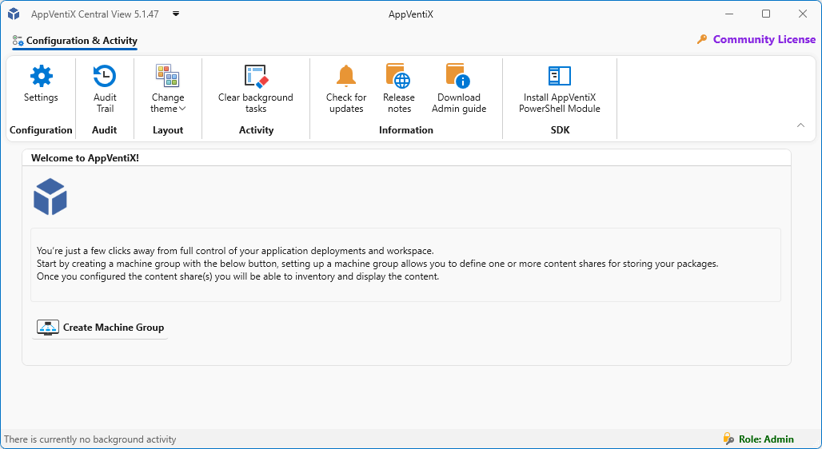Image resolution: width=822 pixels, height=449 pixels.
Task: Maximize the AppVentiX window
Action: [766, 14]
